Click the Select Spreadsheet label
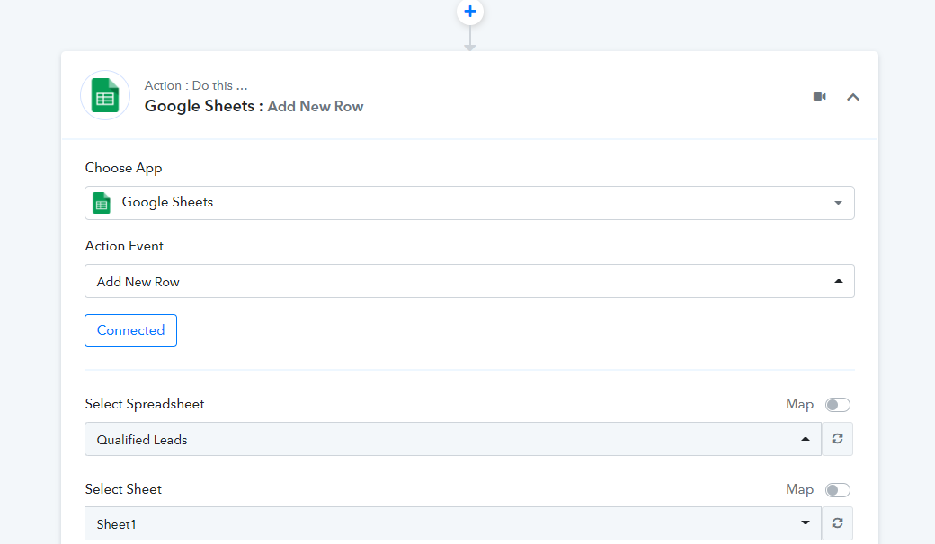The width and height of the screenshot is (935, 544). 145,404
